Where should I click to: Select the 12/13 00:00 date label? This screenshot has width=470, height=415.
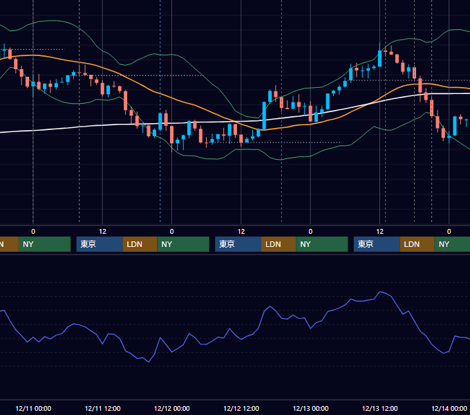click(x=310, y=408)
